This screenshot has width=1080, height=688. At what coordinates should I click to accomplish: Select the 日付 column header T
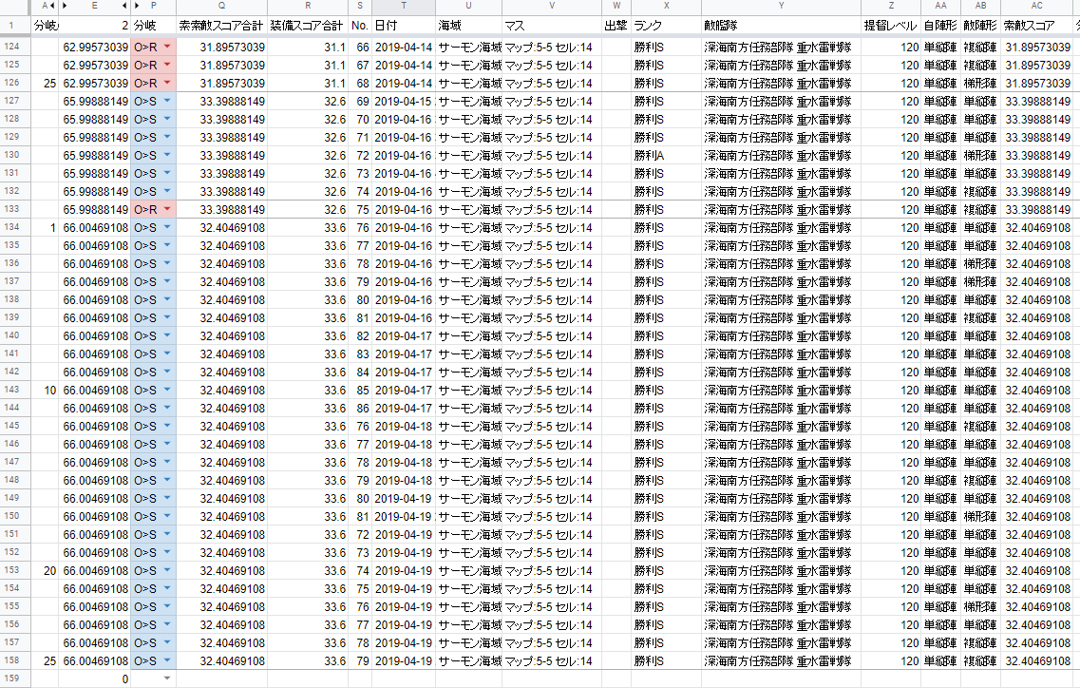tap(403, 7)
